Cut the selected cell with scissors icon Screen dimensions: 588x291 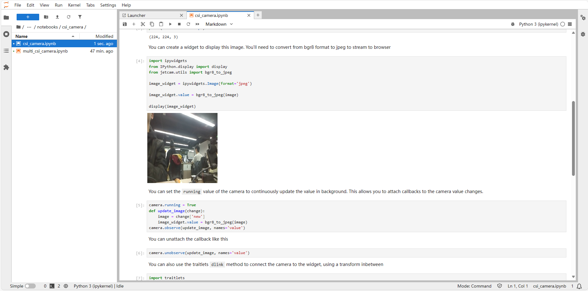(x=143, y=24)
